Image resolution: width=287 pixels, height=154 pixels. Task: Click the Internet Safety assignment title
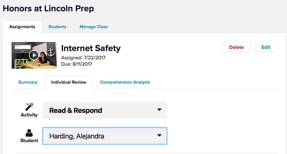tap(91, 48)
